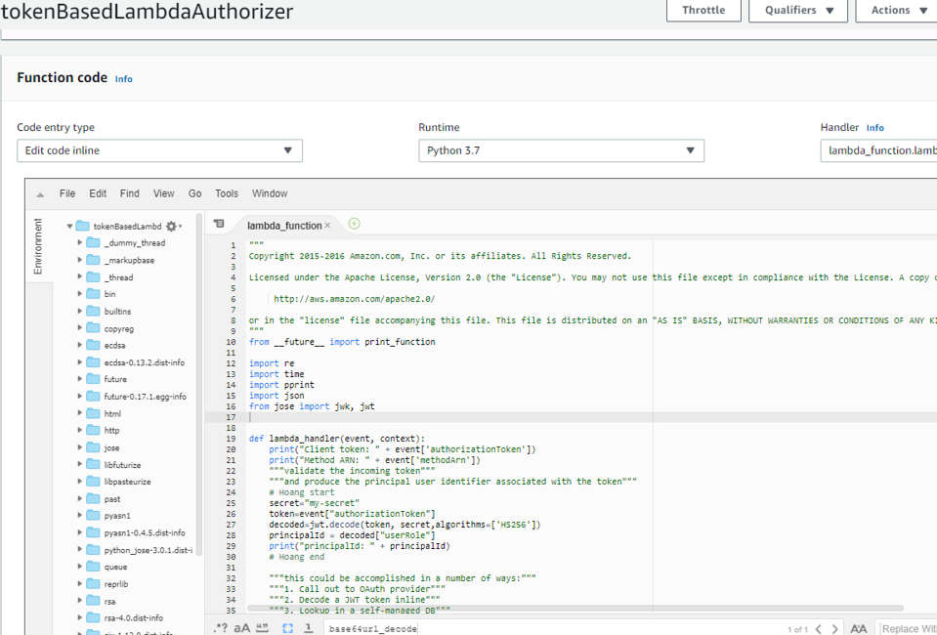Open Handler Info link

[874, 128]
